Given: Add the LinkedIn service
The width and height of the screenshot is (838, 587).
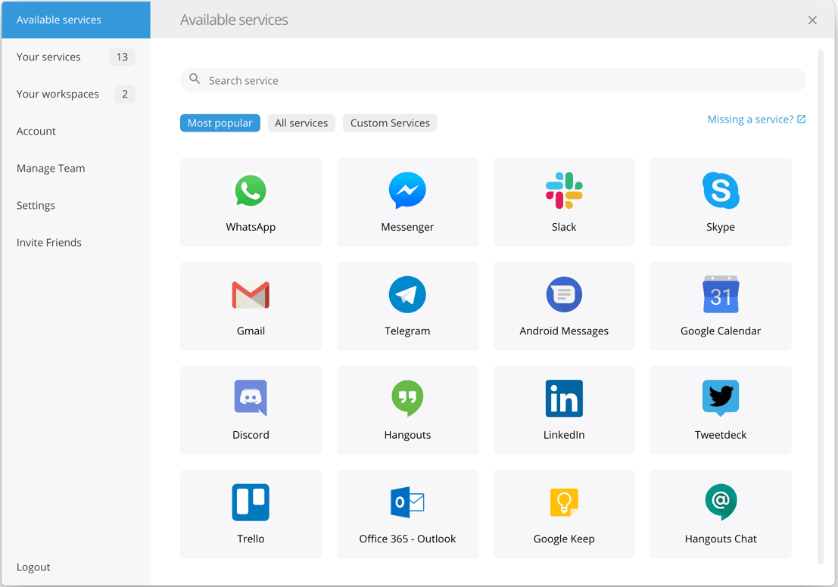Looking at the screenshot, I should 564,410.
